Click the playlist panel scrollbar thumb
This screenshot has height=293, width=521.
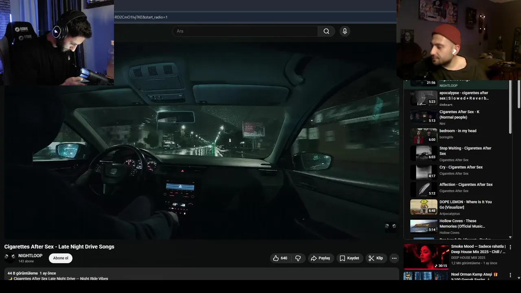click(x=510, y=107)
